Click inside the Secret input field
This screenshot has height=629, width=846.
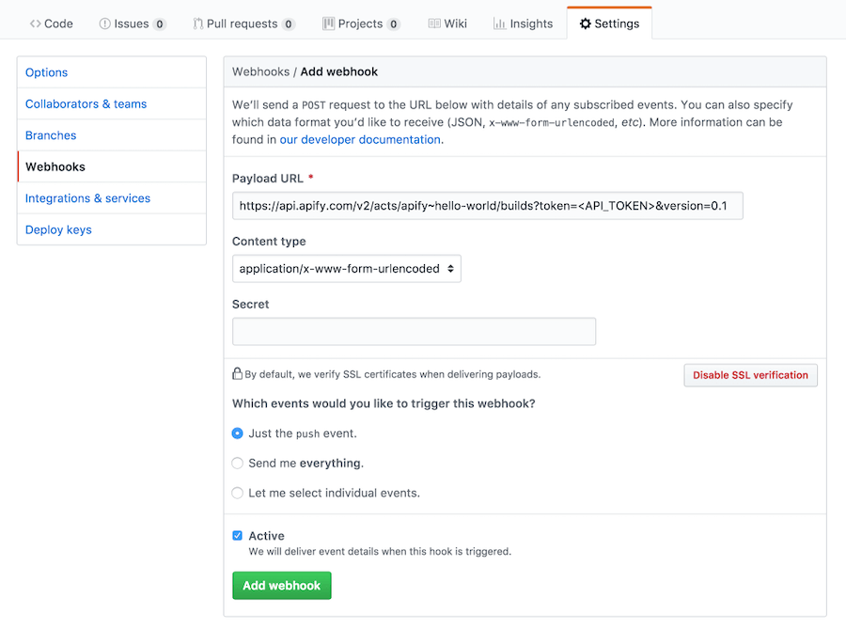(414, 331)
